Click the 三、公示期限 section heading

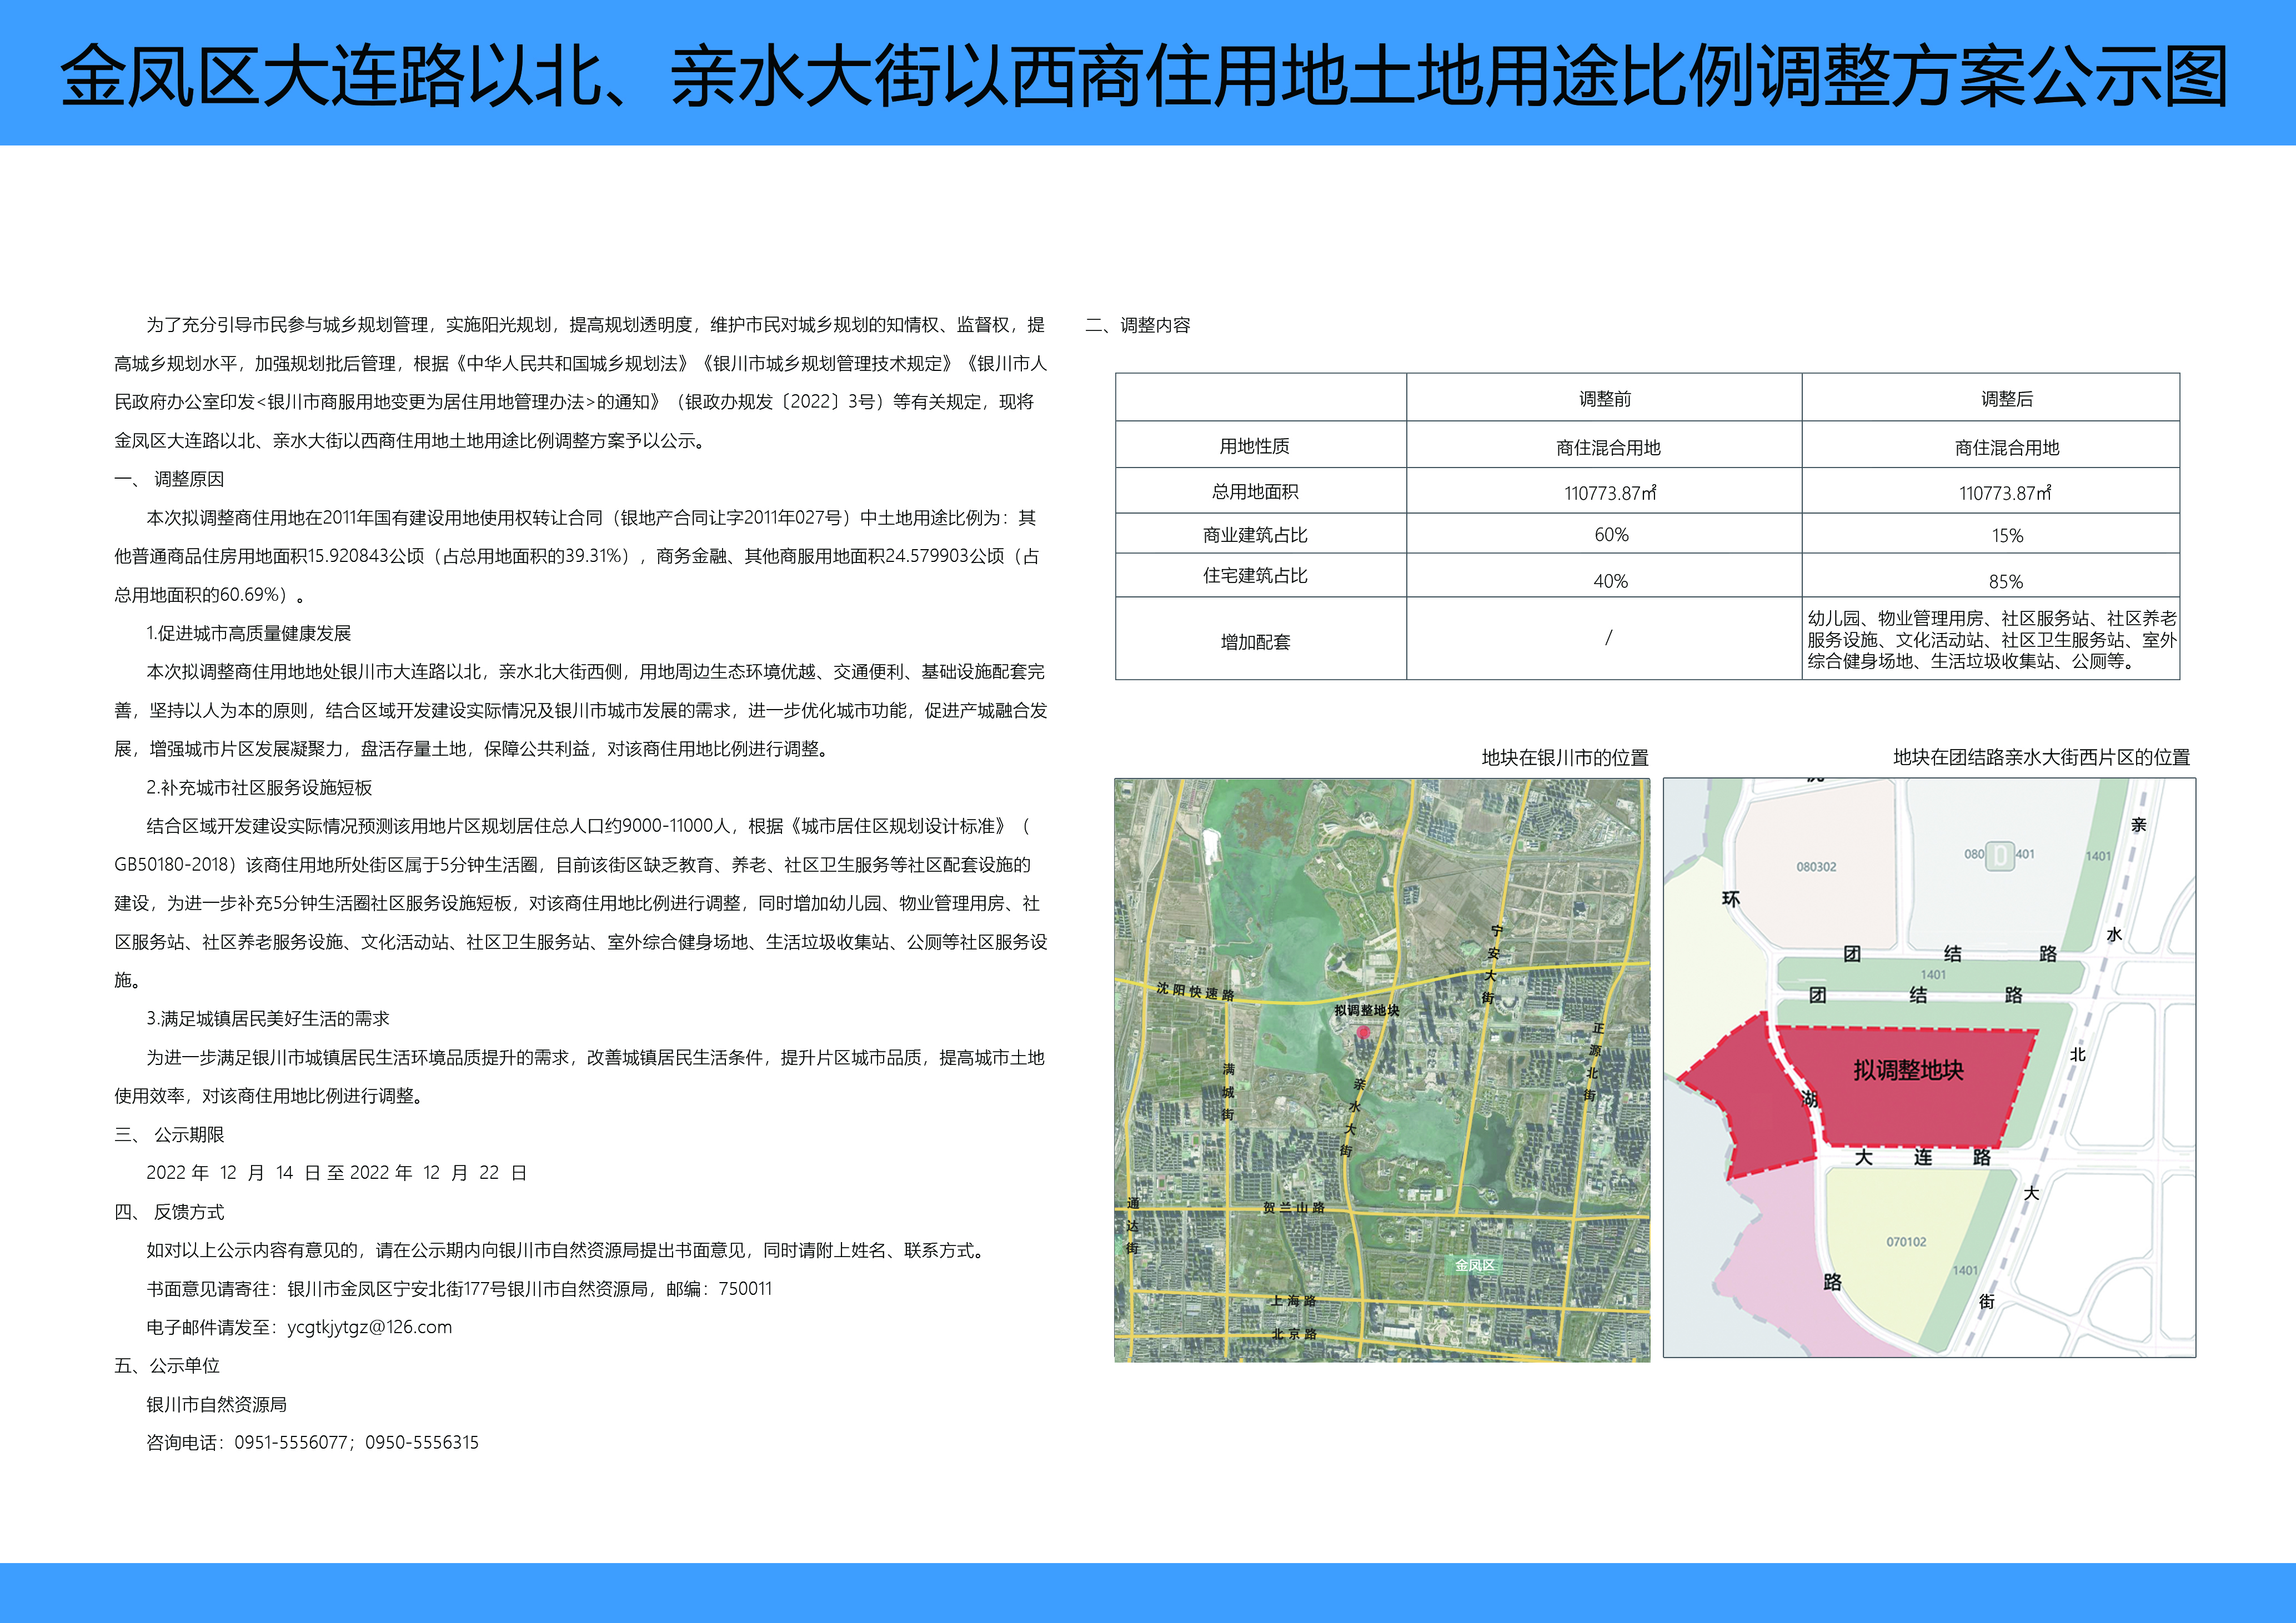click(169, 1134)
